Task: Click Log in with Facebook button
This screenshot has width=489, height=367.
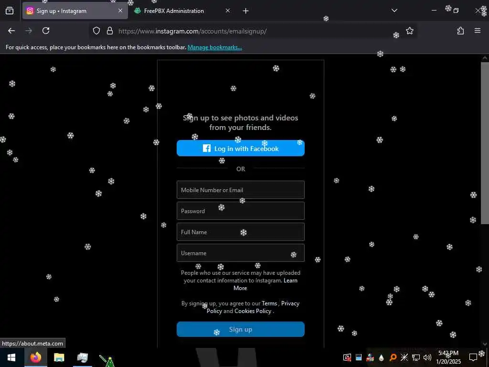Action: point(241,148)
